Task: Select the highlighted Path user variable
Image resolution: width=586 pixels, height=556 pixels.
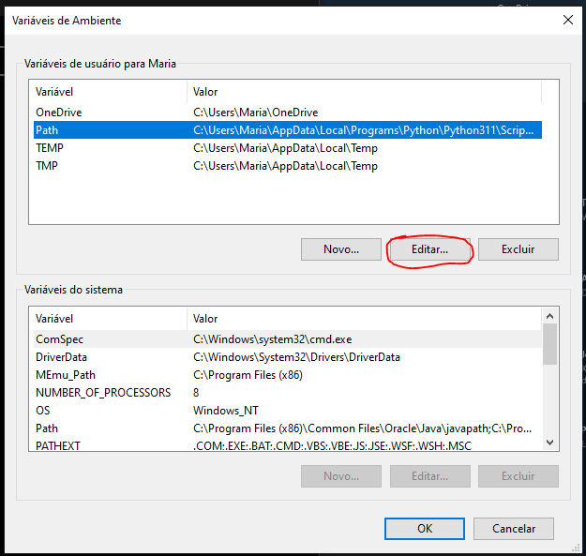Action: 47,130
